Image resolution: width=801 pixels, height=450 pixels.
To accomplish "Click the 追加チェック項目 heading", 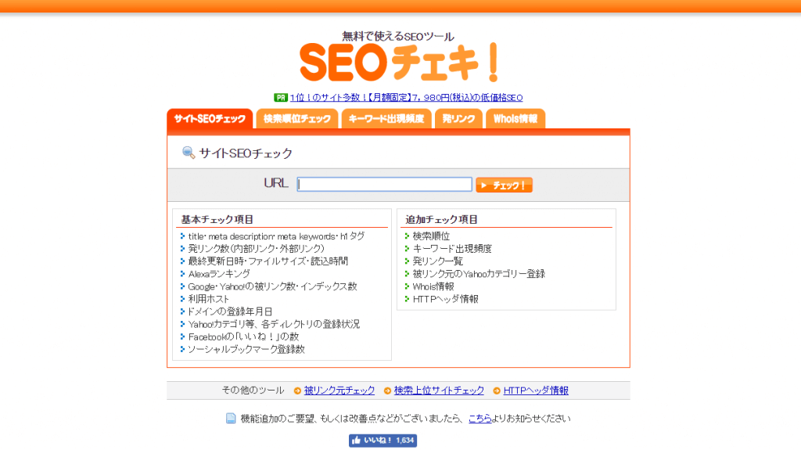I will pyautogui.click(x=441, y=219).
